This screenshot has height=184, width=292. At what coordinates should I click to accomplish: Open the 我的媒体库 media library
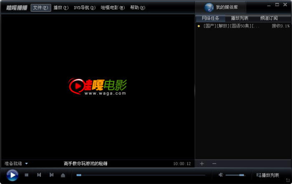point(221,8)
